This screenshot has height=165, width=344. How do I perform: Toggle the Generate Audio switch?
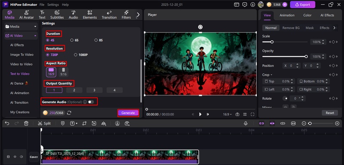pos(91,102)
